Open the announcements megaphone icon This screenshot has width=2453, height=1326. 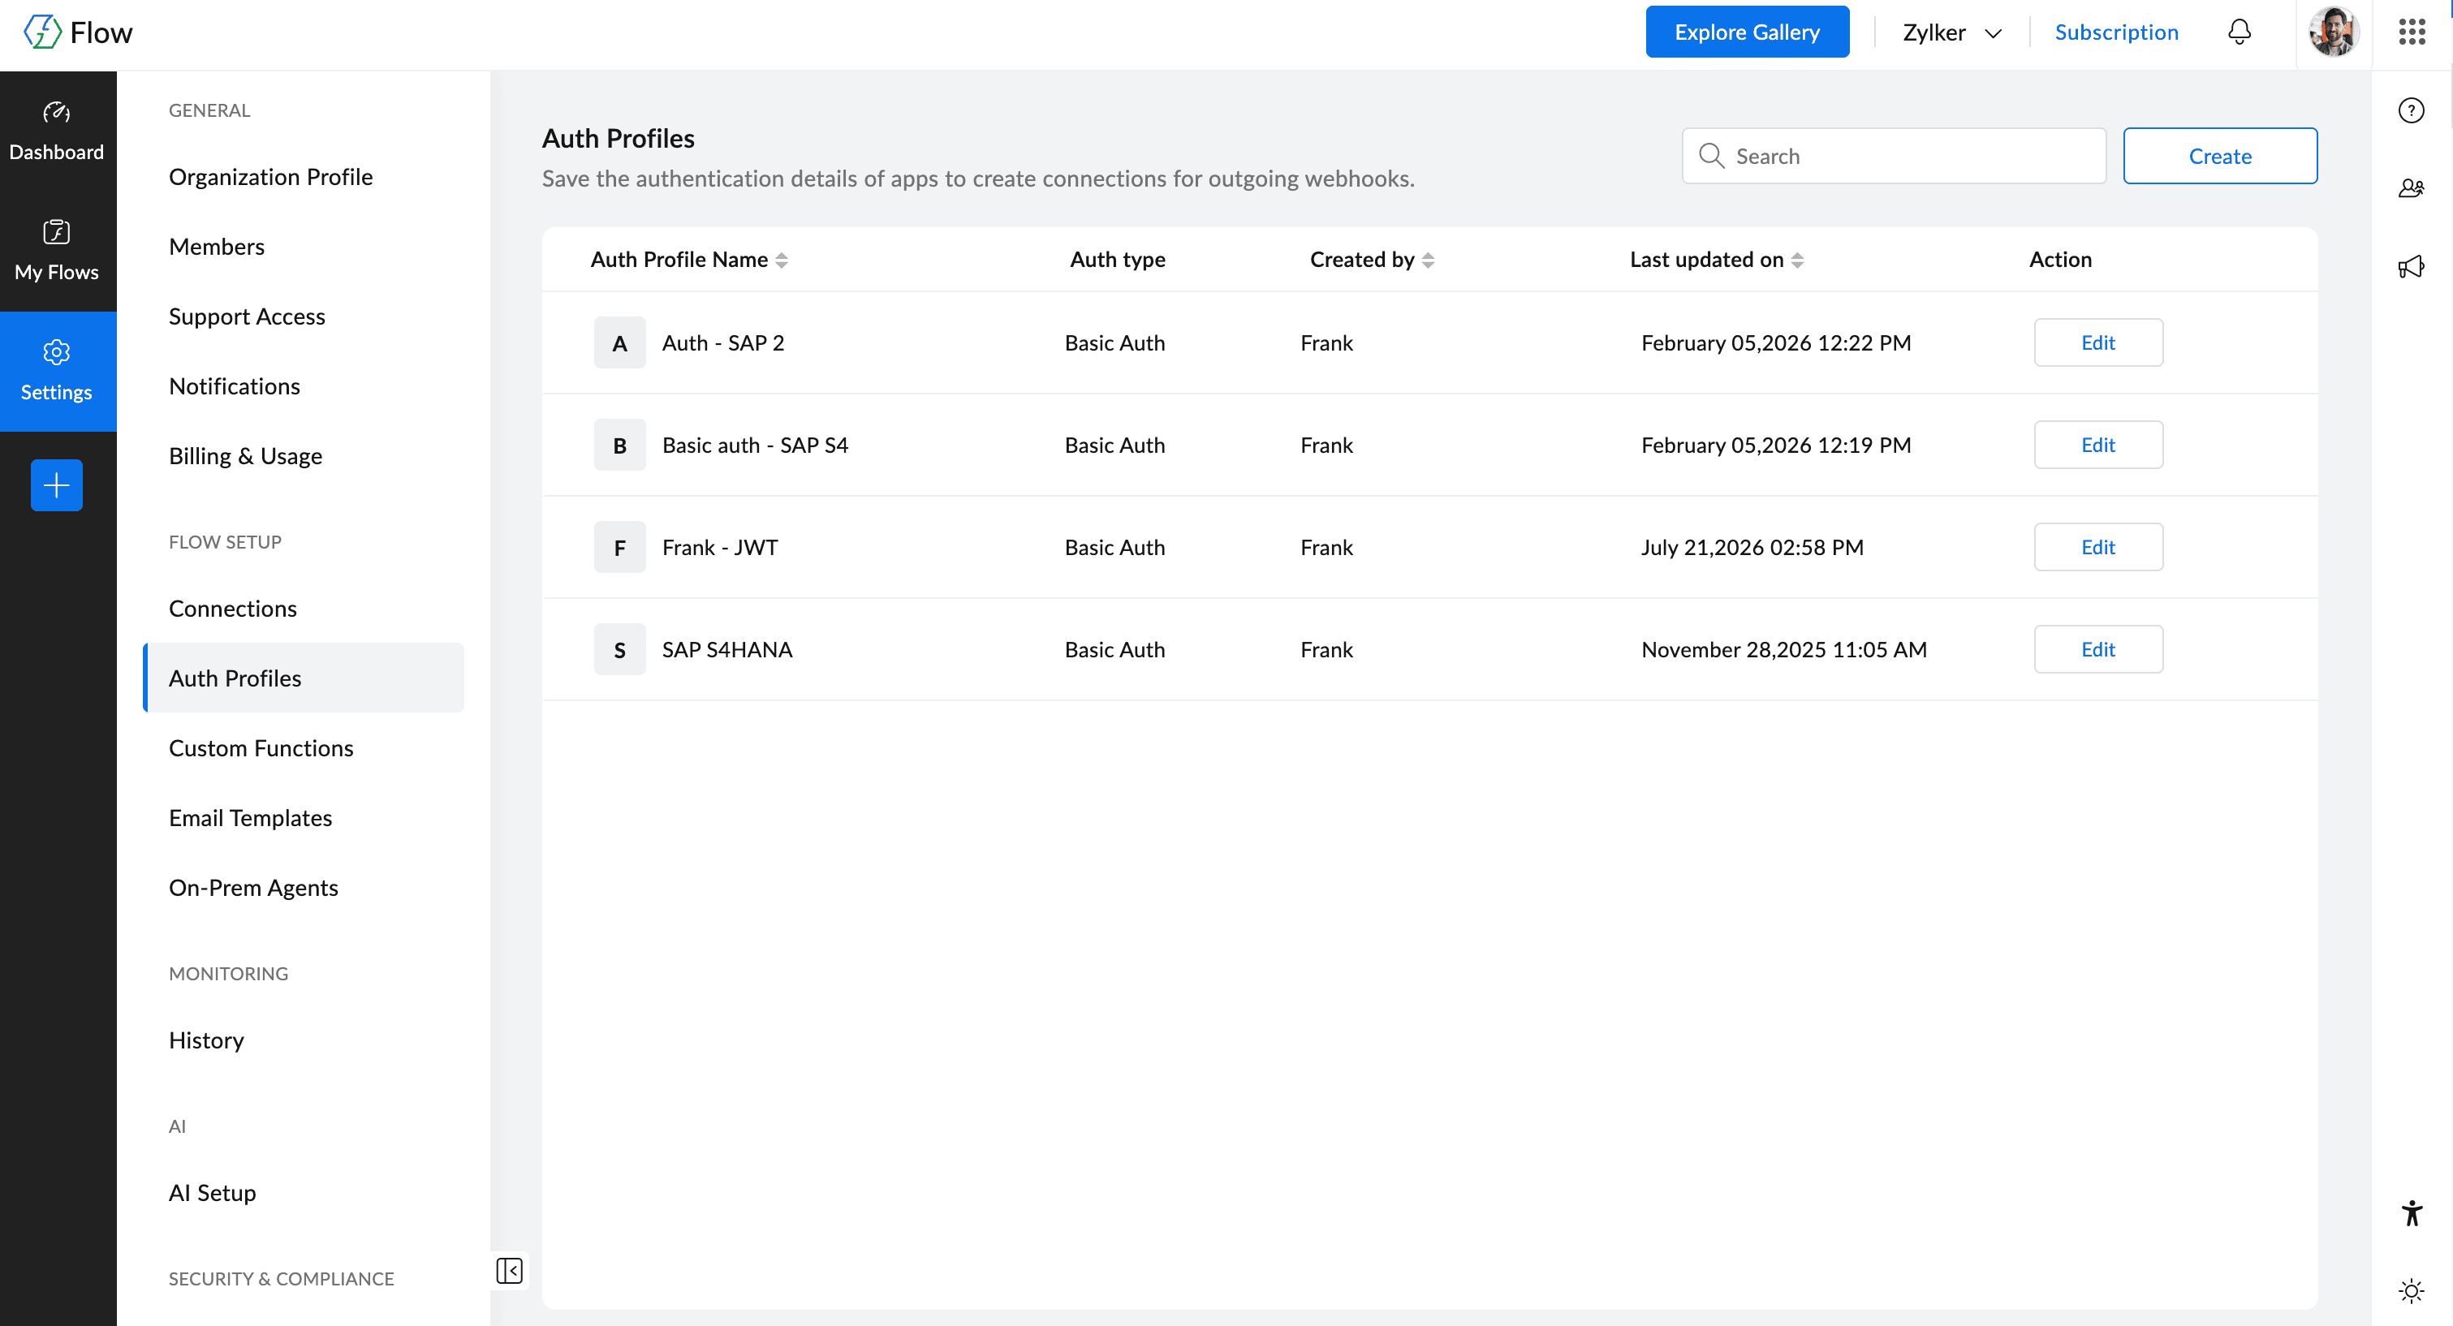(x=2410, y=266)
